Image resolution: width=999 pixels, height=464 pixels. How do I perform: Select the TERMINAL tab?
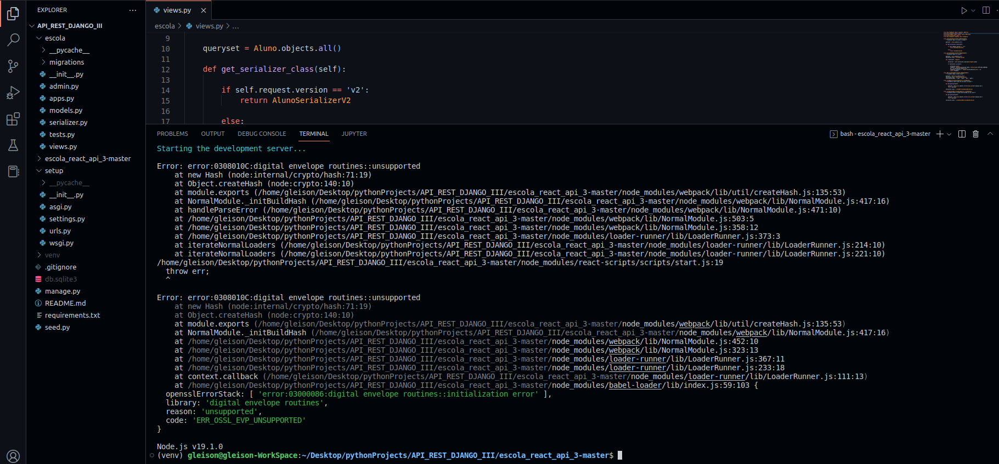click(314, 134)
